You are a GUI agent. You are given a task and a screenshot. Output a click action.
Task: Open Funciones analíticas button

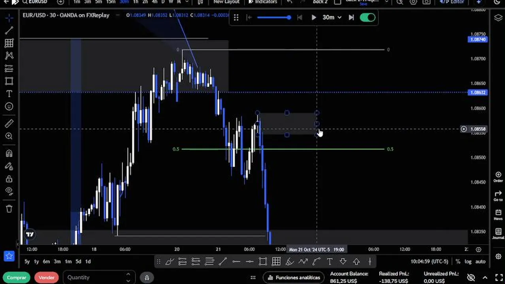click(293, 277)
